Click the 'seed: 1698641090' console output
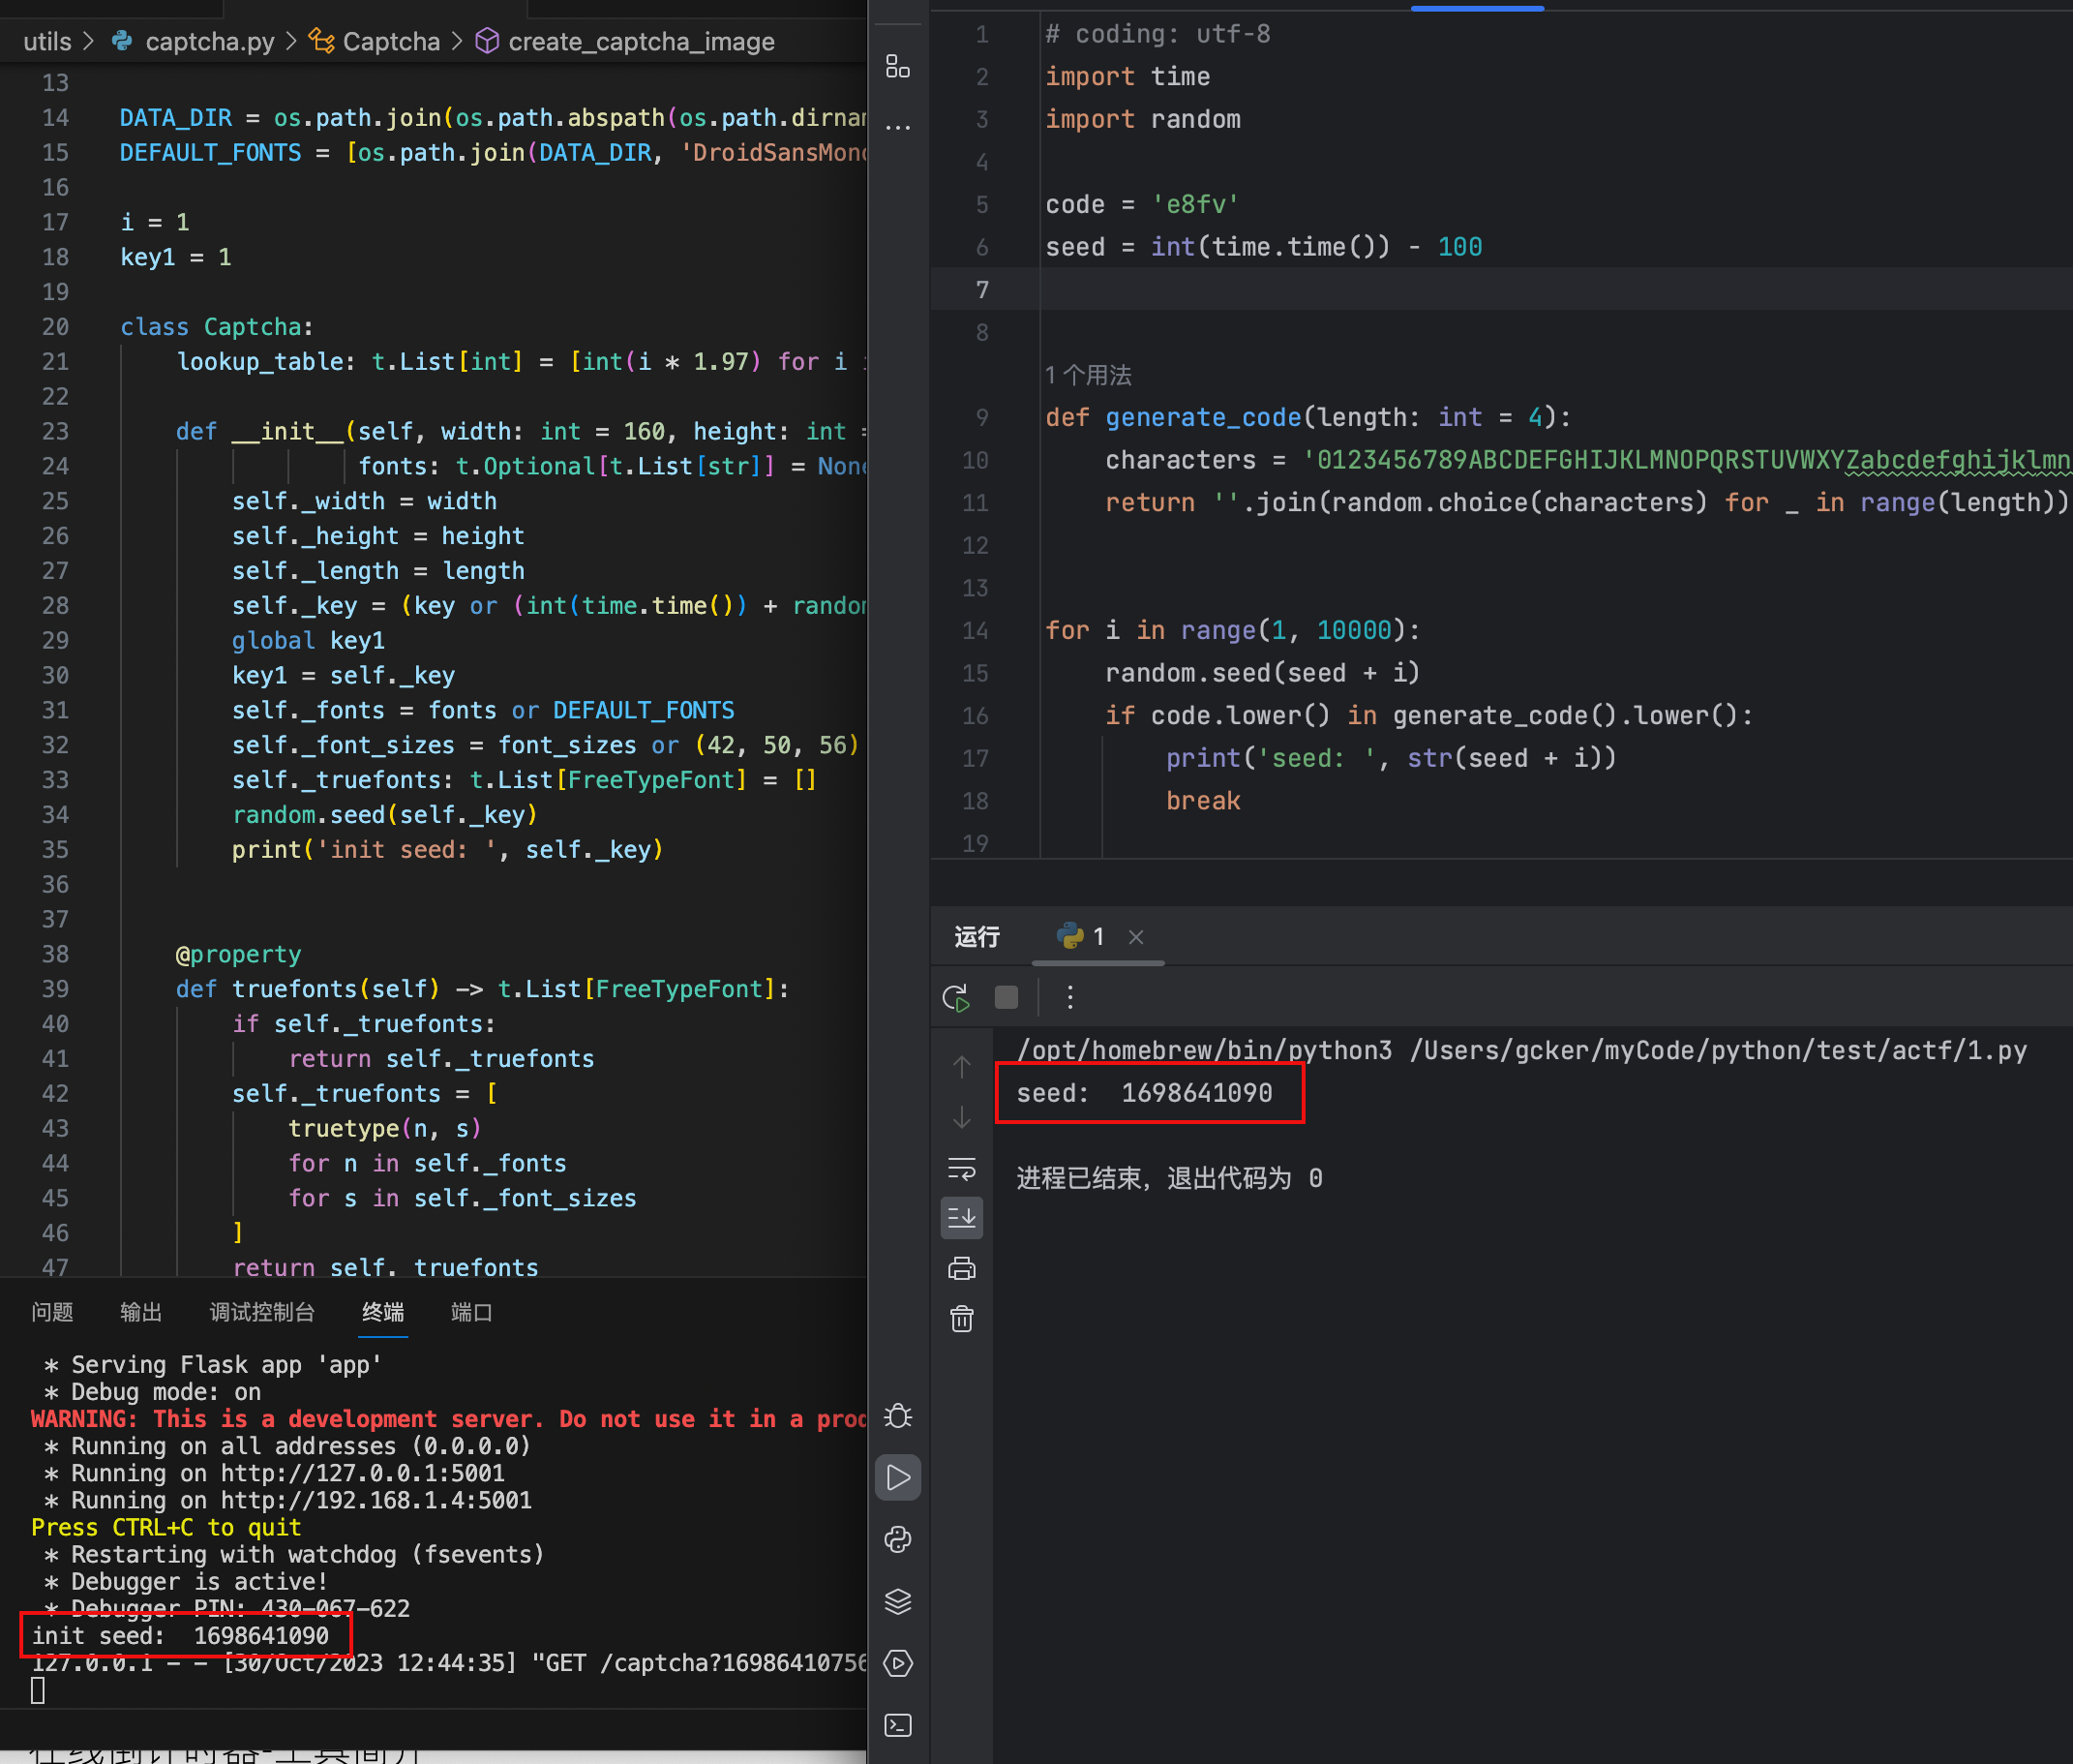This screenshot has height=1764, width=2073. coord(1146,1093)
